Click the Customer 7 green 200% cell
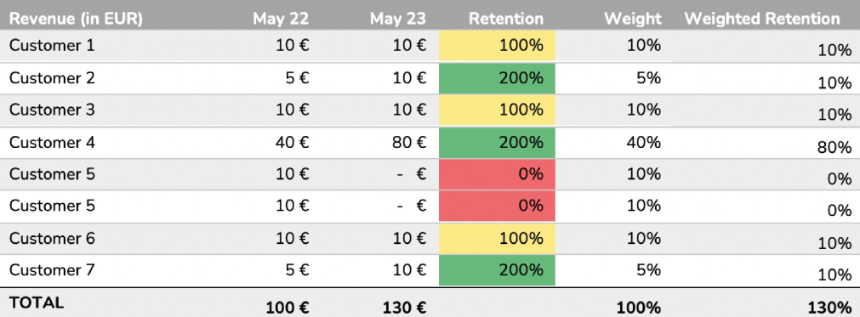Viewport: 860px width, 317px height. [x=497, y=270]
